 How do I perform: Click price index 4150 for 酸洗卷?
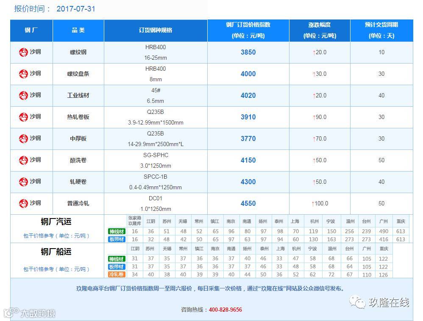click(248, 160)
